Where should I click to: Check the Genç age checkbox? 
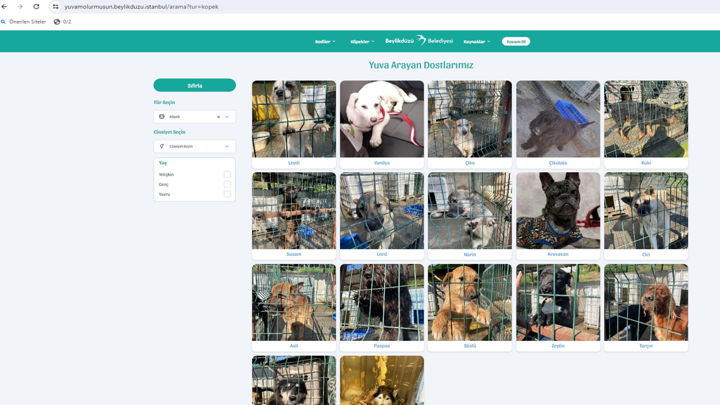(227, 184)
